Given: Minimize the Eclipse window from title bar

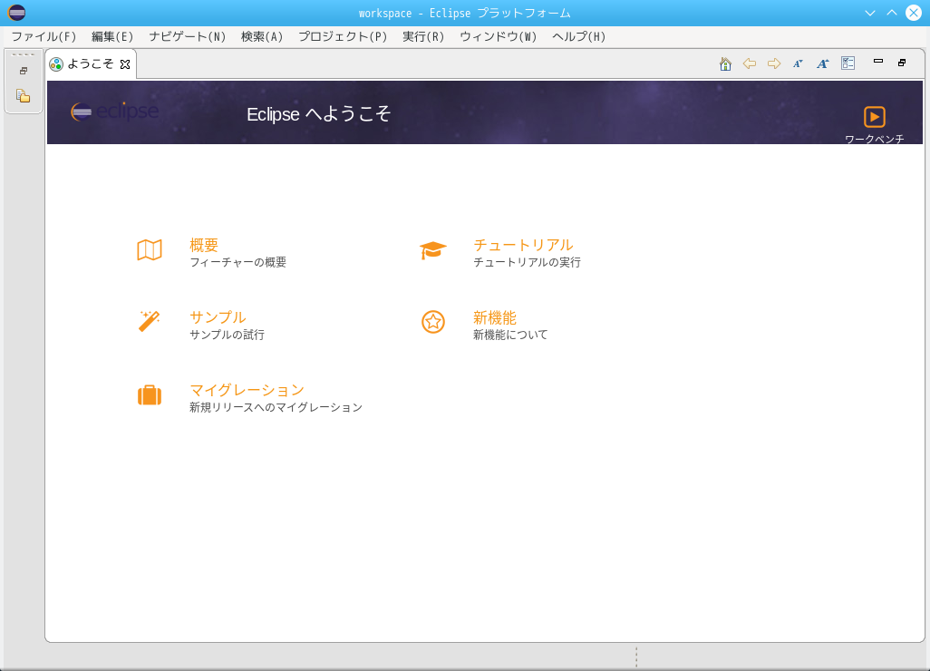Looking at the screenshot, I should 870,13.
